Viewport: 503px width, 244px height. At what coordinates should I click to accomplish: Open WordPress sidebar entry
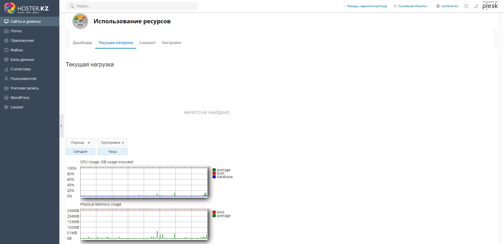pos(30,98)
